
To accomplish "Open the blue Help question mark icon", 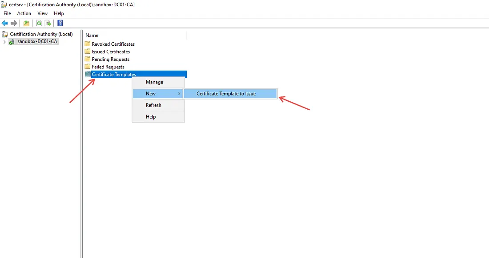I will [60, 23].
